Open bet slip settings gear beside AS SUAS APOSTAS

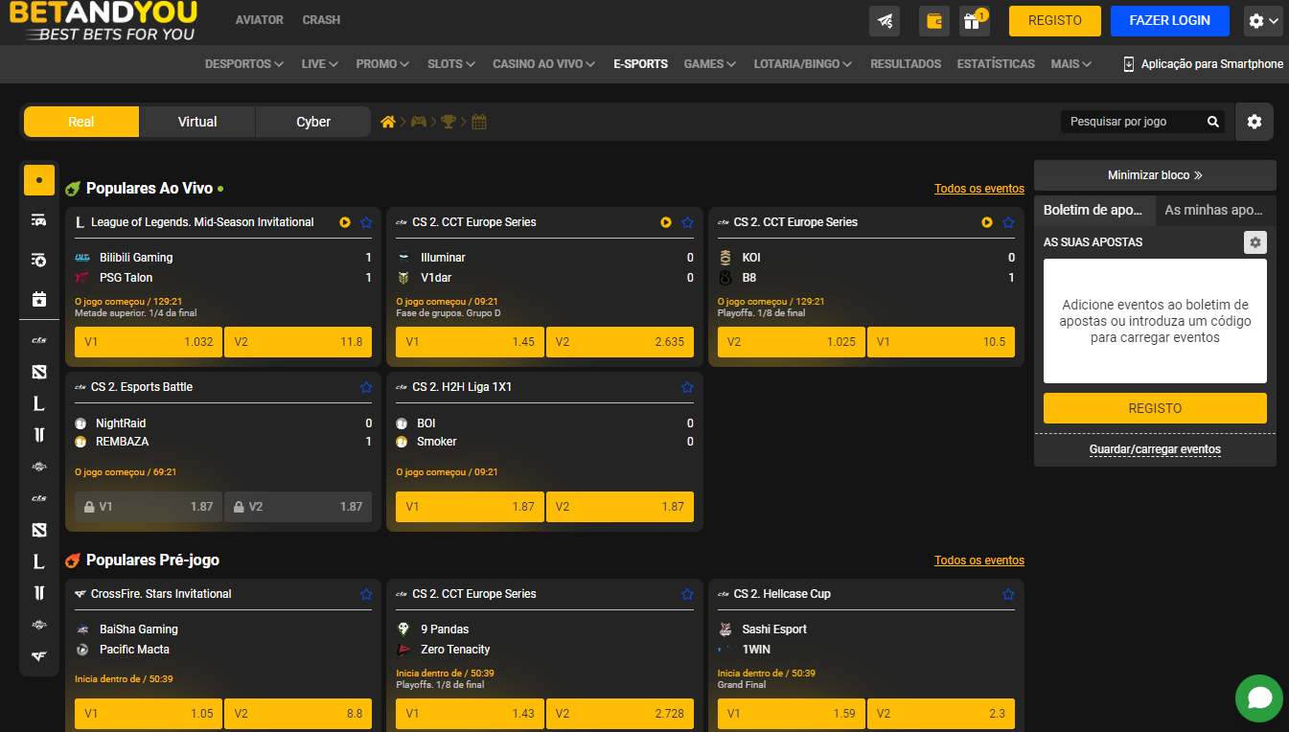1254,242
